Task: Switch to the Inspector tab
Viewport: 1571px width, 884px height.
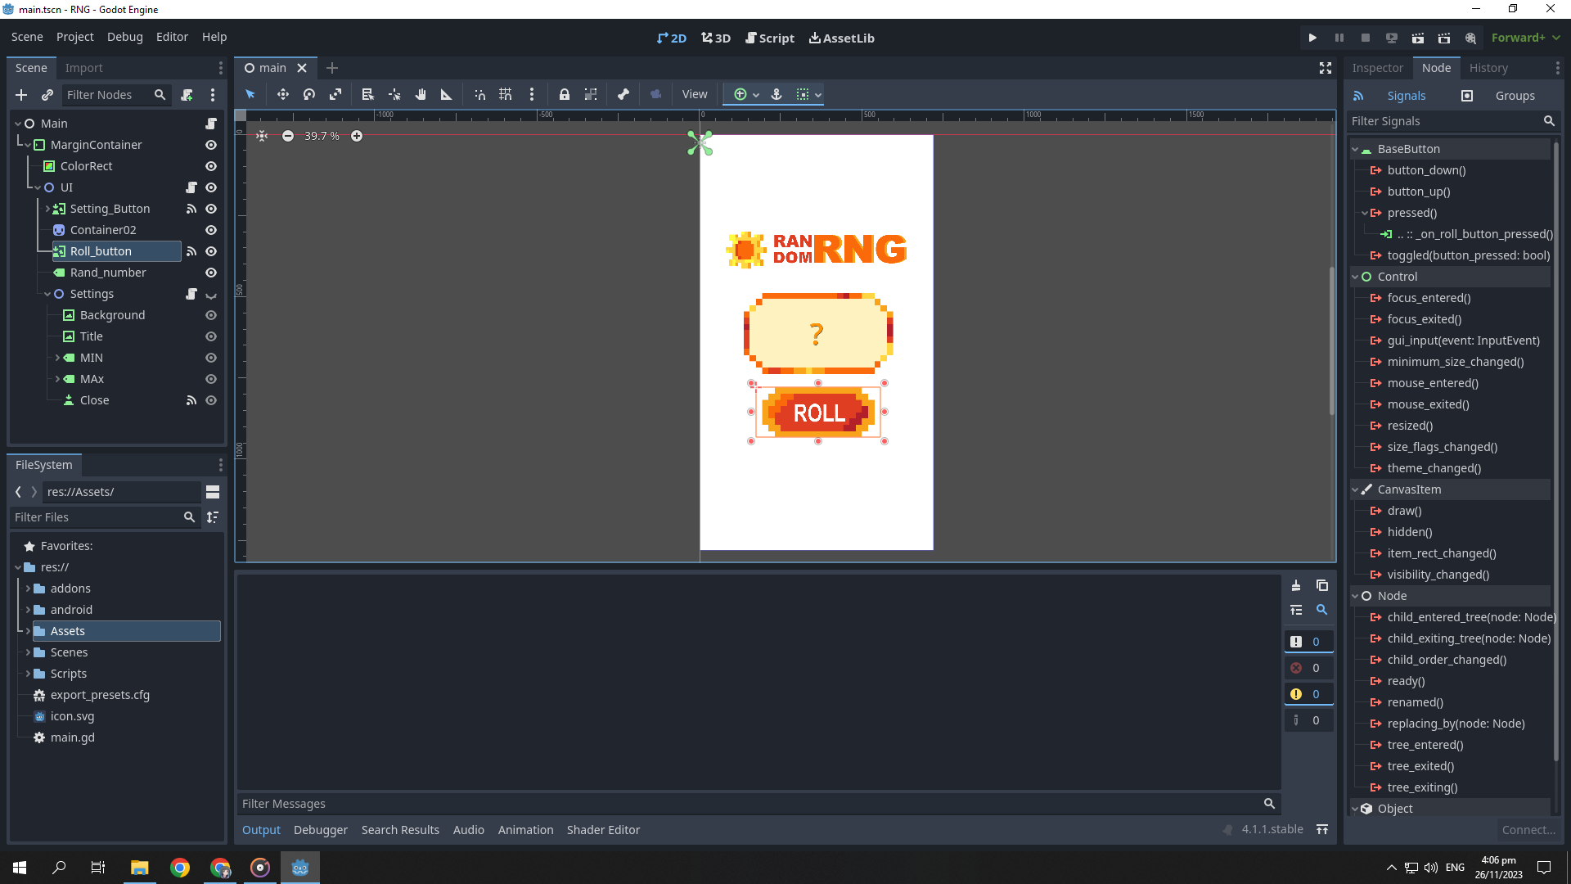Action: (x=1377, y=68)
